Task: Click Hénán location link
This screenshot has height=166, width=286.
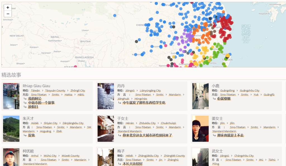Action: coord(130,123)
